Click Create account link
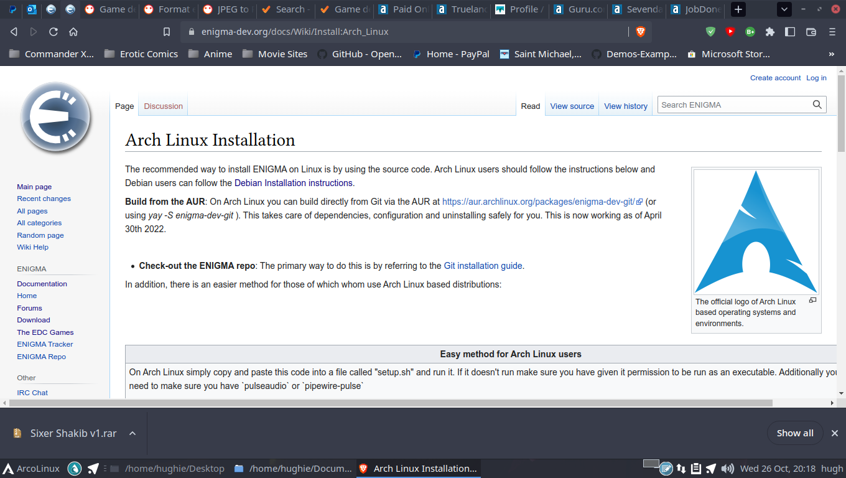This screenshot has width=846, height=478. [x=776, y=78]
